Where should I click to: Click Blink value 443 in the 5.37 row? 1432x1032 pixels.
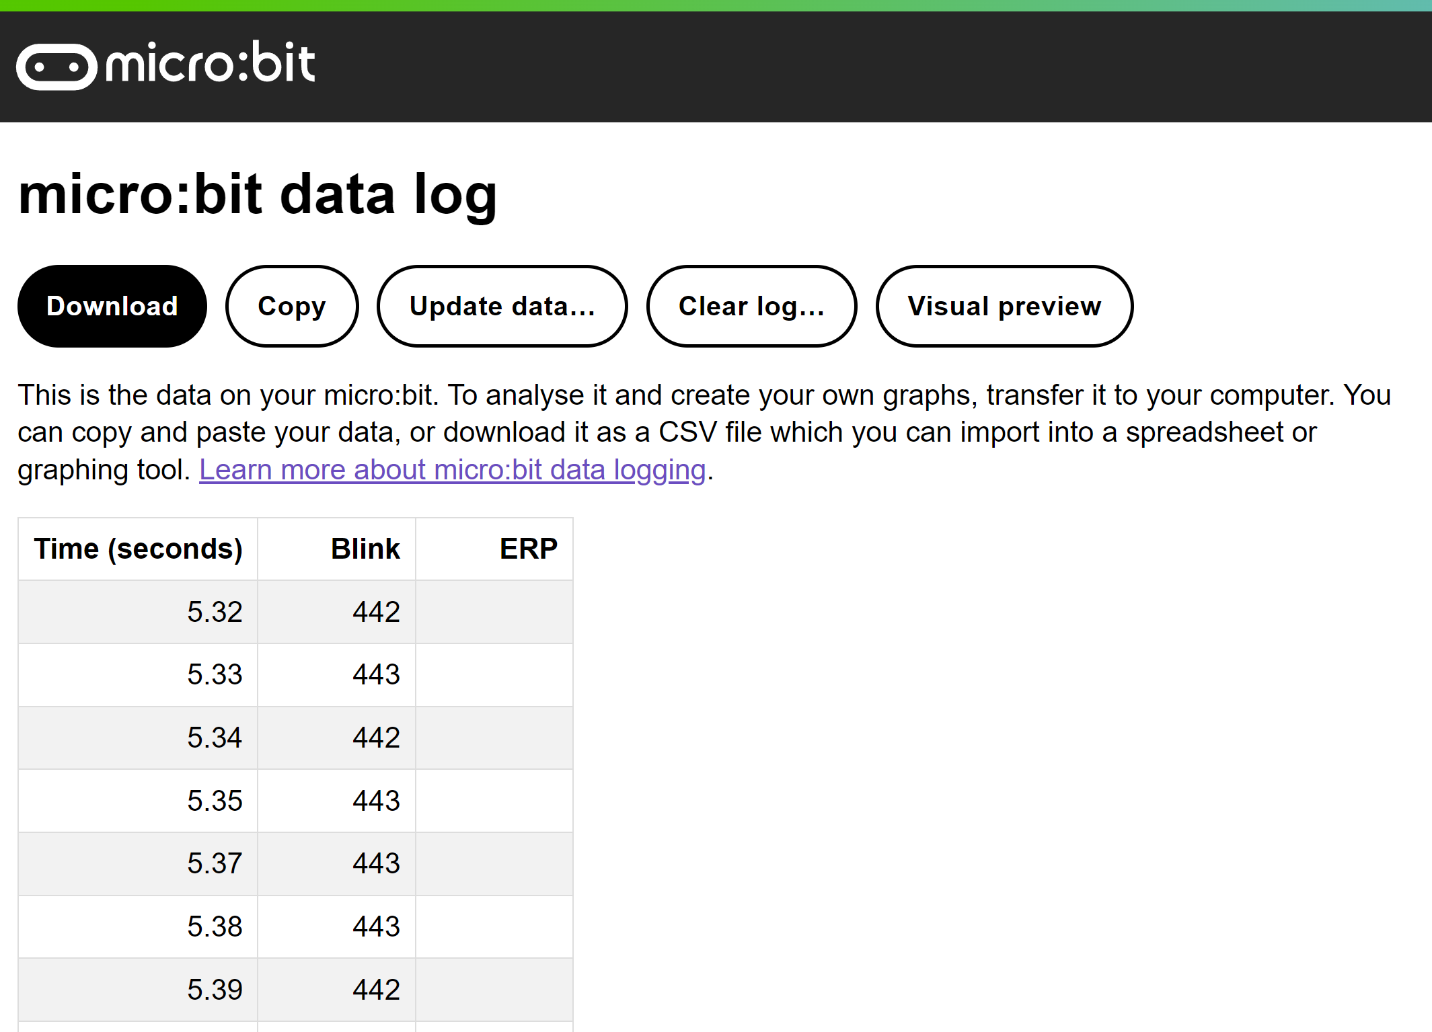pyautogui.click(x=376, y=863)
